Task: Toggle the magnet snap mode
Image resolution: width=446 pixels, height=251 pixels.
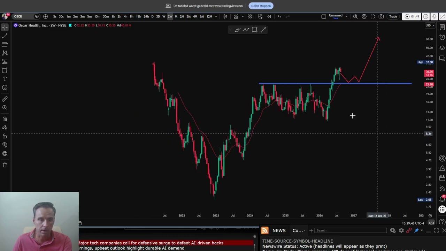Action: (x=5, y=119)
